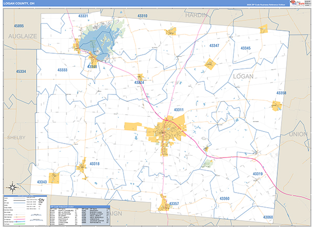Click the yellow town near ZIP 43358
The width and height of the screenshot is (314, 227).
click(276, 105)
